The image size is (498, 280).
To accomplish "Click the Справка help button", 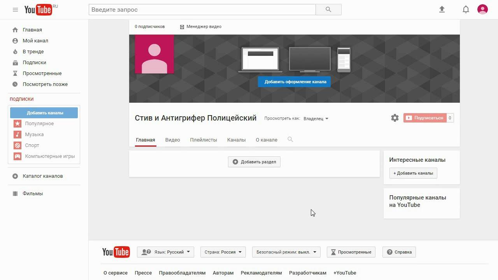I will [x=399, y=252].
